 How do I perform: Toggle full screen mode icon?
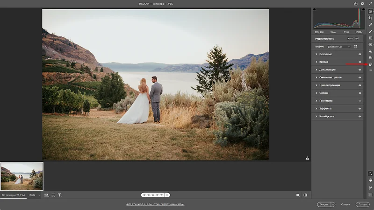(x=370, y=4)
